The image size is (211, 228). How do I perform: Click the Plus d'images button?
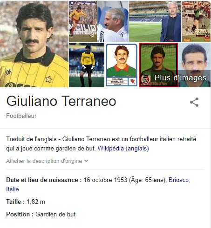[180, 78]
